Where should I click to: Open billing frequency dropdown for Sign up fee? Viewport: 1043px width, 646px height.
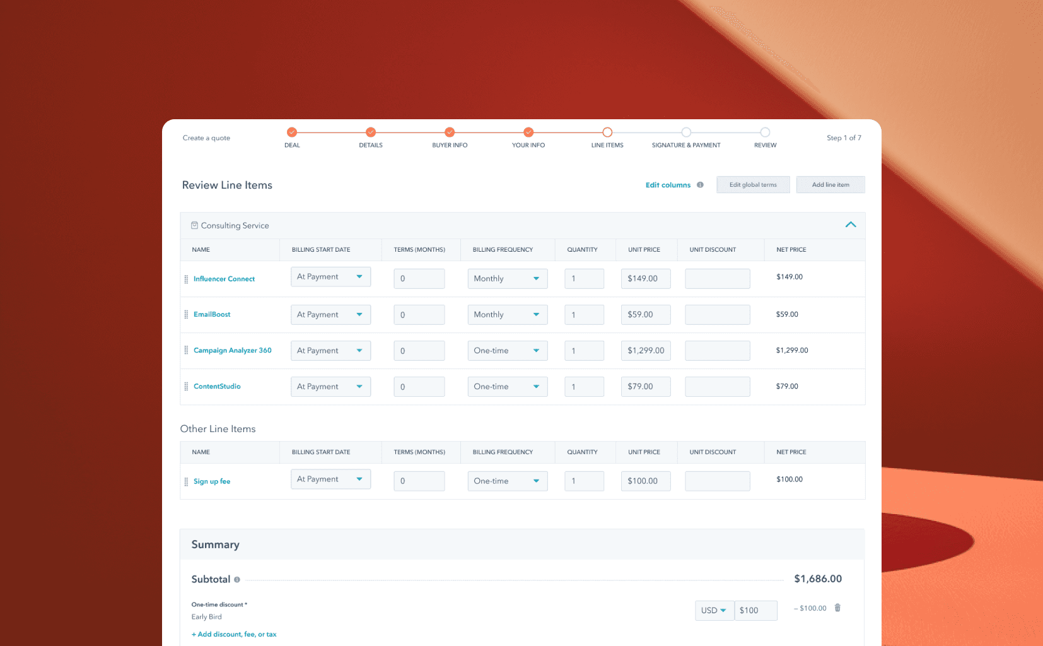508,481
